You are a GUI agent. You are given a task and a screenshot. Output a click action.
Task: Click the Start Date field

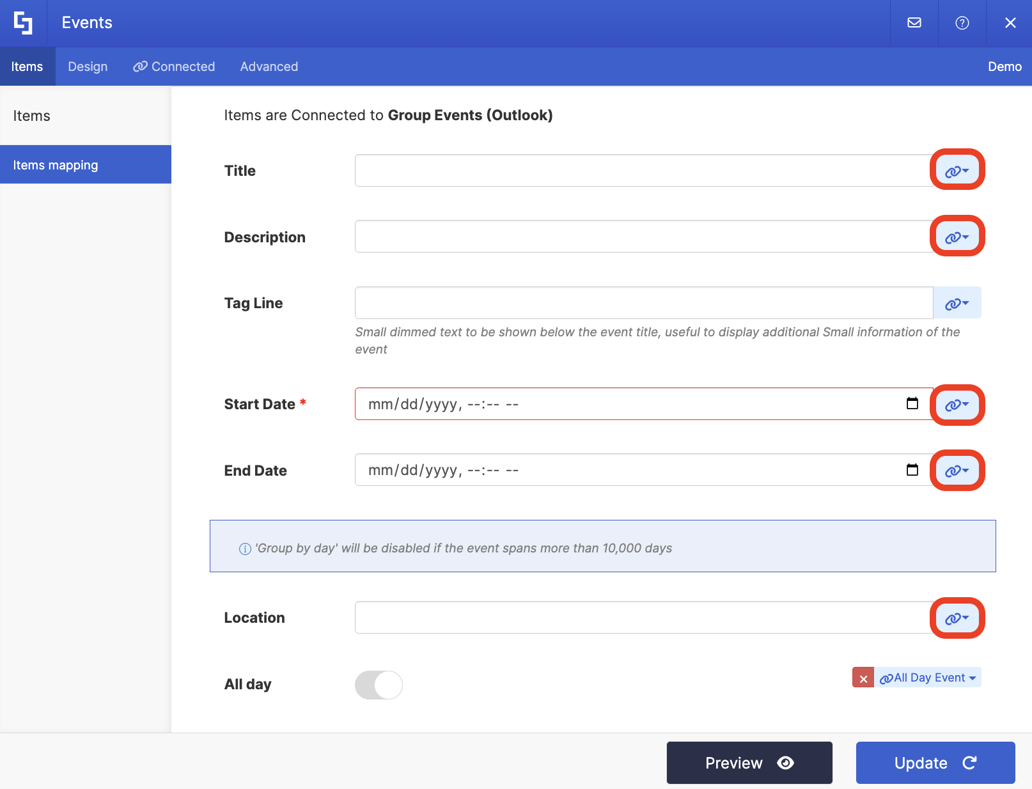(x=644, y=404)
